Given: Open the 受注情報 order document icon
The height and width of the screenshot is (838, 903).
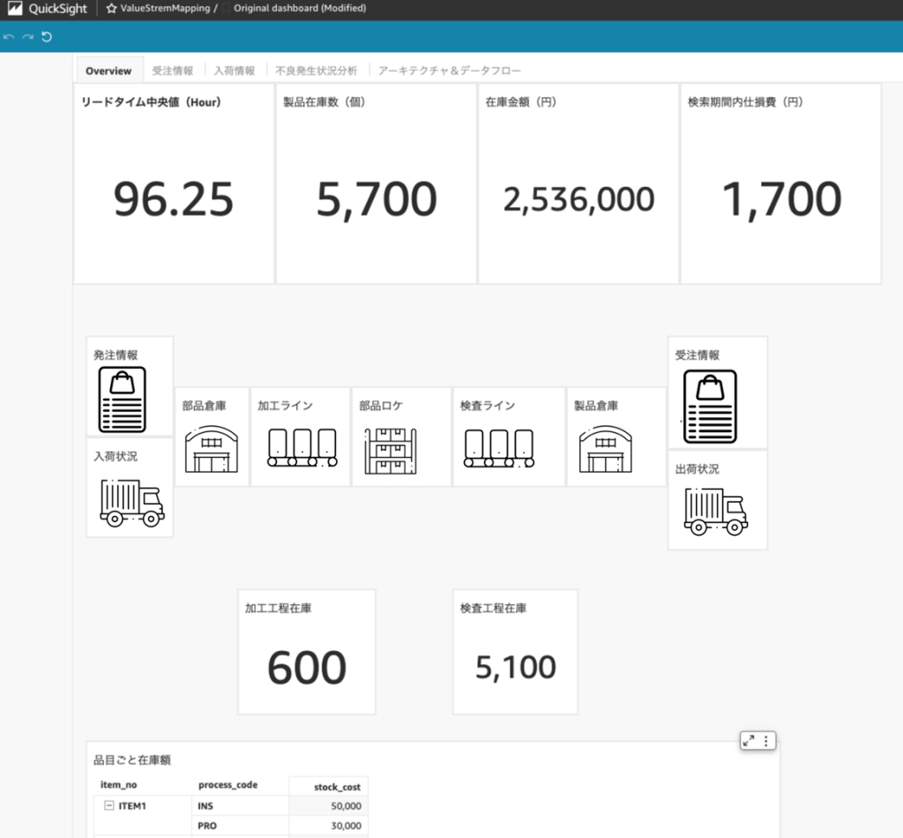Looking at the screenshot, I should [x=710, y=407].
